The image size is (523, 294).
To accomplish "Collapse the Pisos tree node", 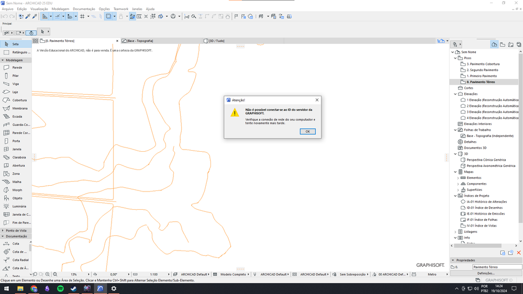I will click(455, 58).
